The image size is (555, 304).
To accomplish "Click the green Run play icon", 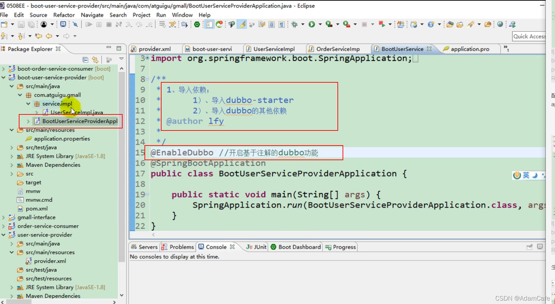I will pos(312,24).
